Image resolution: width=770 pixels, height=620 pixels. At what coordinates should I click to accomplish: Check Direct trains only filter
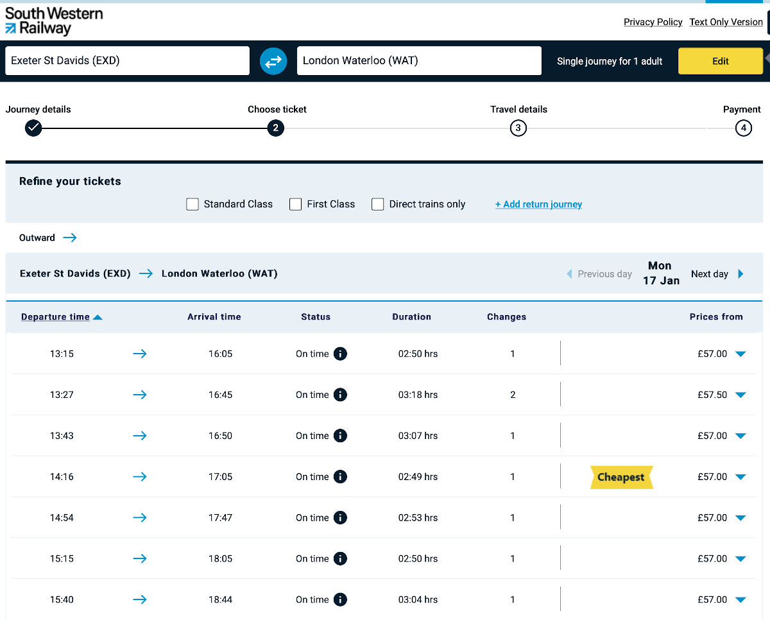(378, 204)
